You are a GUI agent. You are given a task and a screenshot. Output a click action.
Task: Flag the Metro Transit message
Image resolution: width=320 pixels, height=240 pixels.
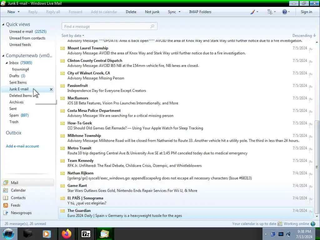[310, 150]
